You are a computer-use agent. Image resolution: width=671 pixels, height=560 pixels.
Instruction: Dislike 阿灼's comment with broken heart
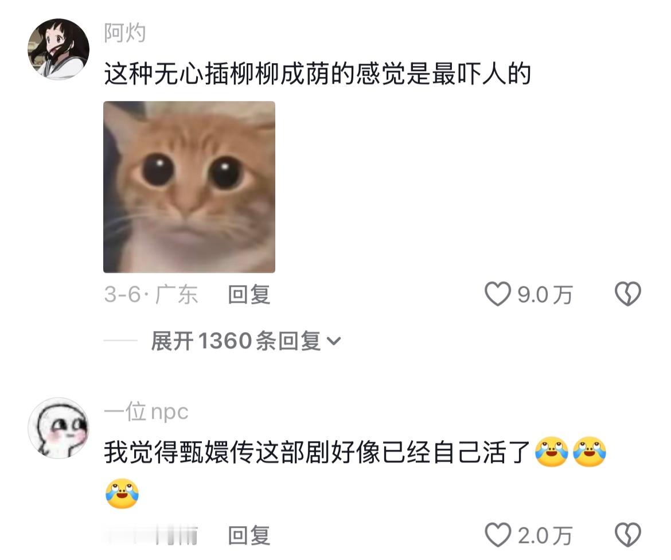pyautogui.click(x=628, y=294)
